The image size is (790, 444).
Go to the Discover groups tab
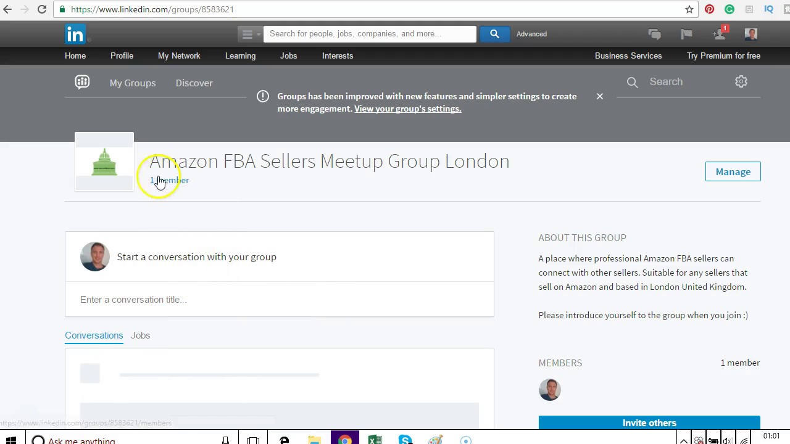(x=194, y=83)
